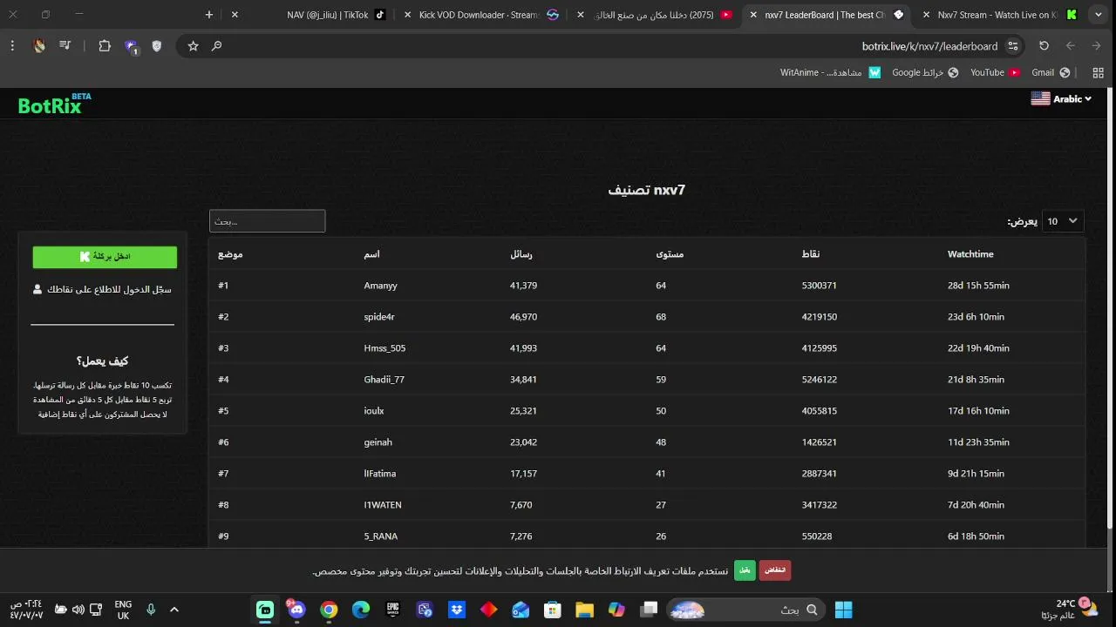Expand the rows-per-page dropdown showing 10
Viewport: 1116px width, 627px height.
click(x=1063, y=221)
